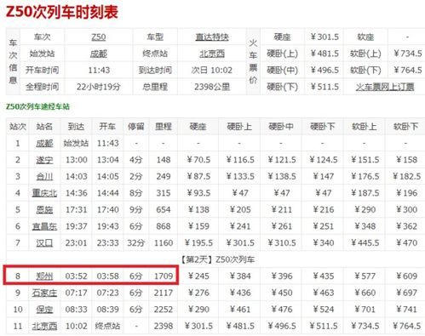Click the Z50次列车途经车站 section heading
The image size is (425, 336).
(37, 107)
